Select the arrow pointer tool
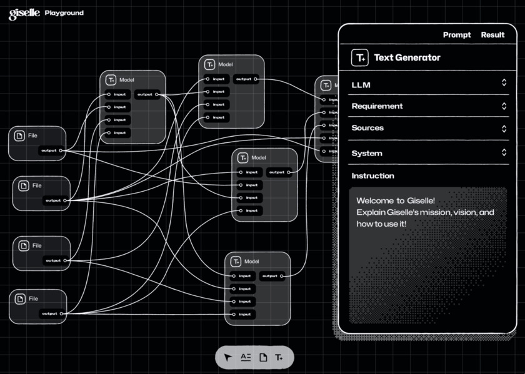 coord(228,357)
